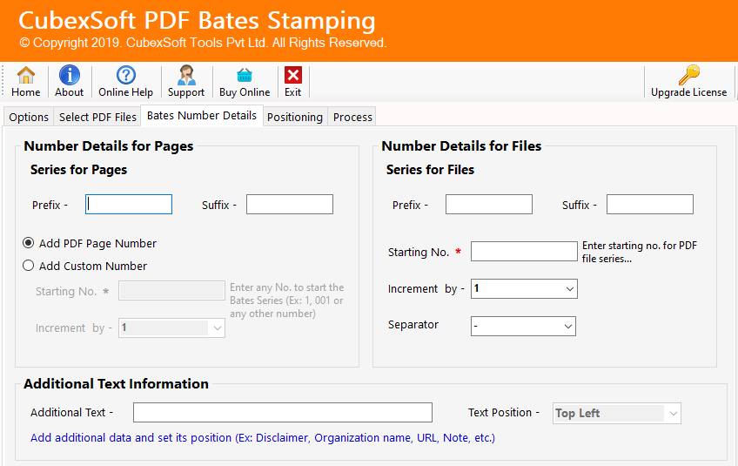Click the Additional Text input field
Image resolution: width=738 pixels, height=466 pixels.
282,413
